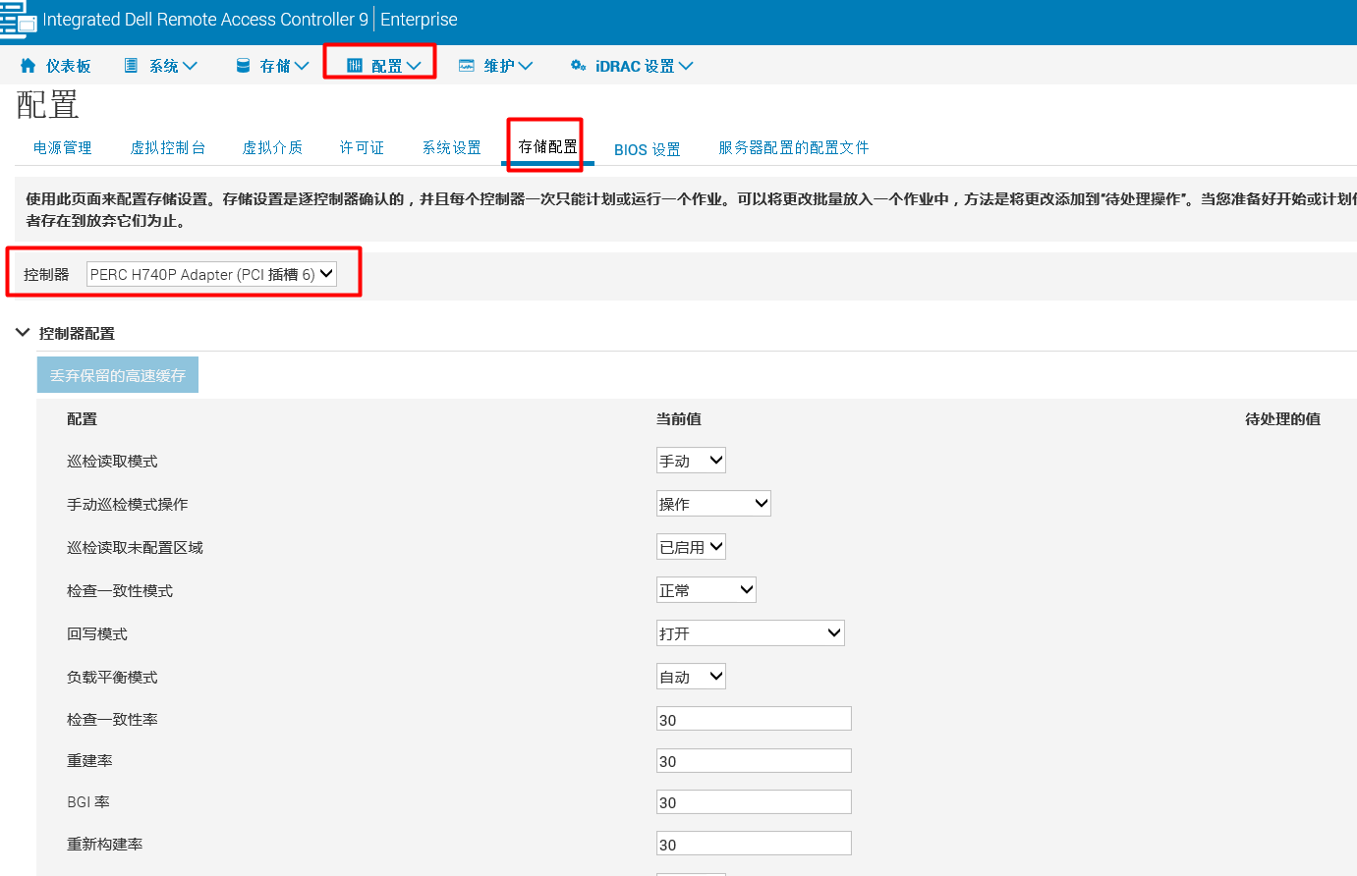Click the 系统 menu icon
Image resolution: width=1357 pixels, height=876 pixels.
pyautogui.click(x=129, y=65)
